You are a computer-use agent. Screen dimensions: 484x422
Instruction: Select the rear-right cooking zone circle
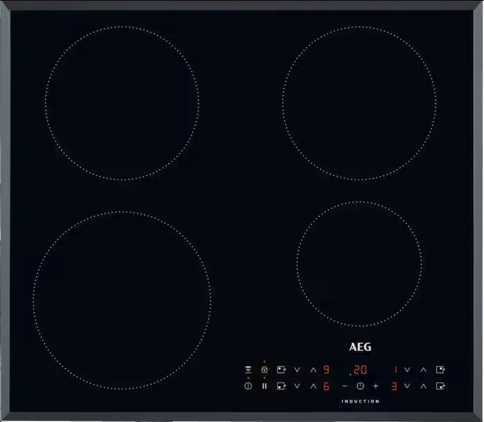[359, 104]
